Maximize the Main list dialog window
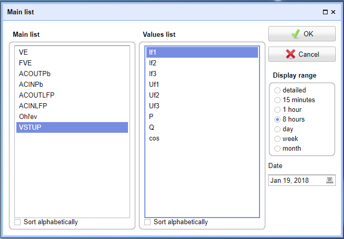 (x=326, y=12)
